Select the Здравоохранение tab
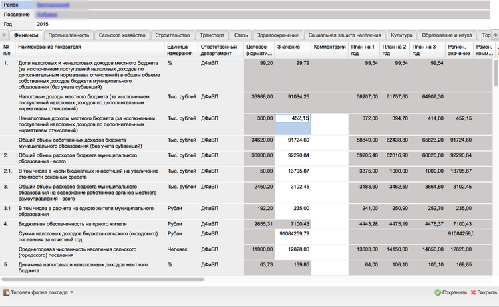 coord(278,35)
